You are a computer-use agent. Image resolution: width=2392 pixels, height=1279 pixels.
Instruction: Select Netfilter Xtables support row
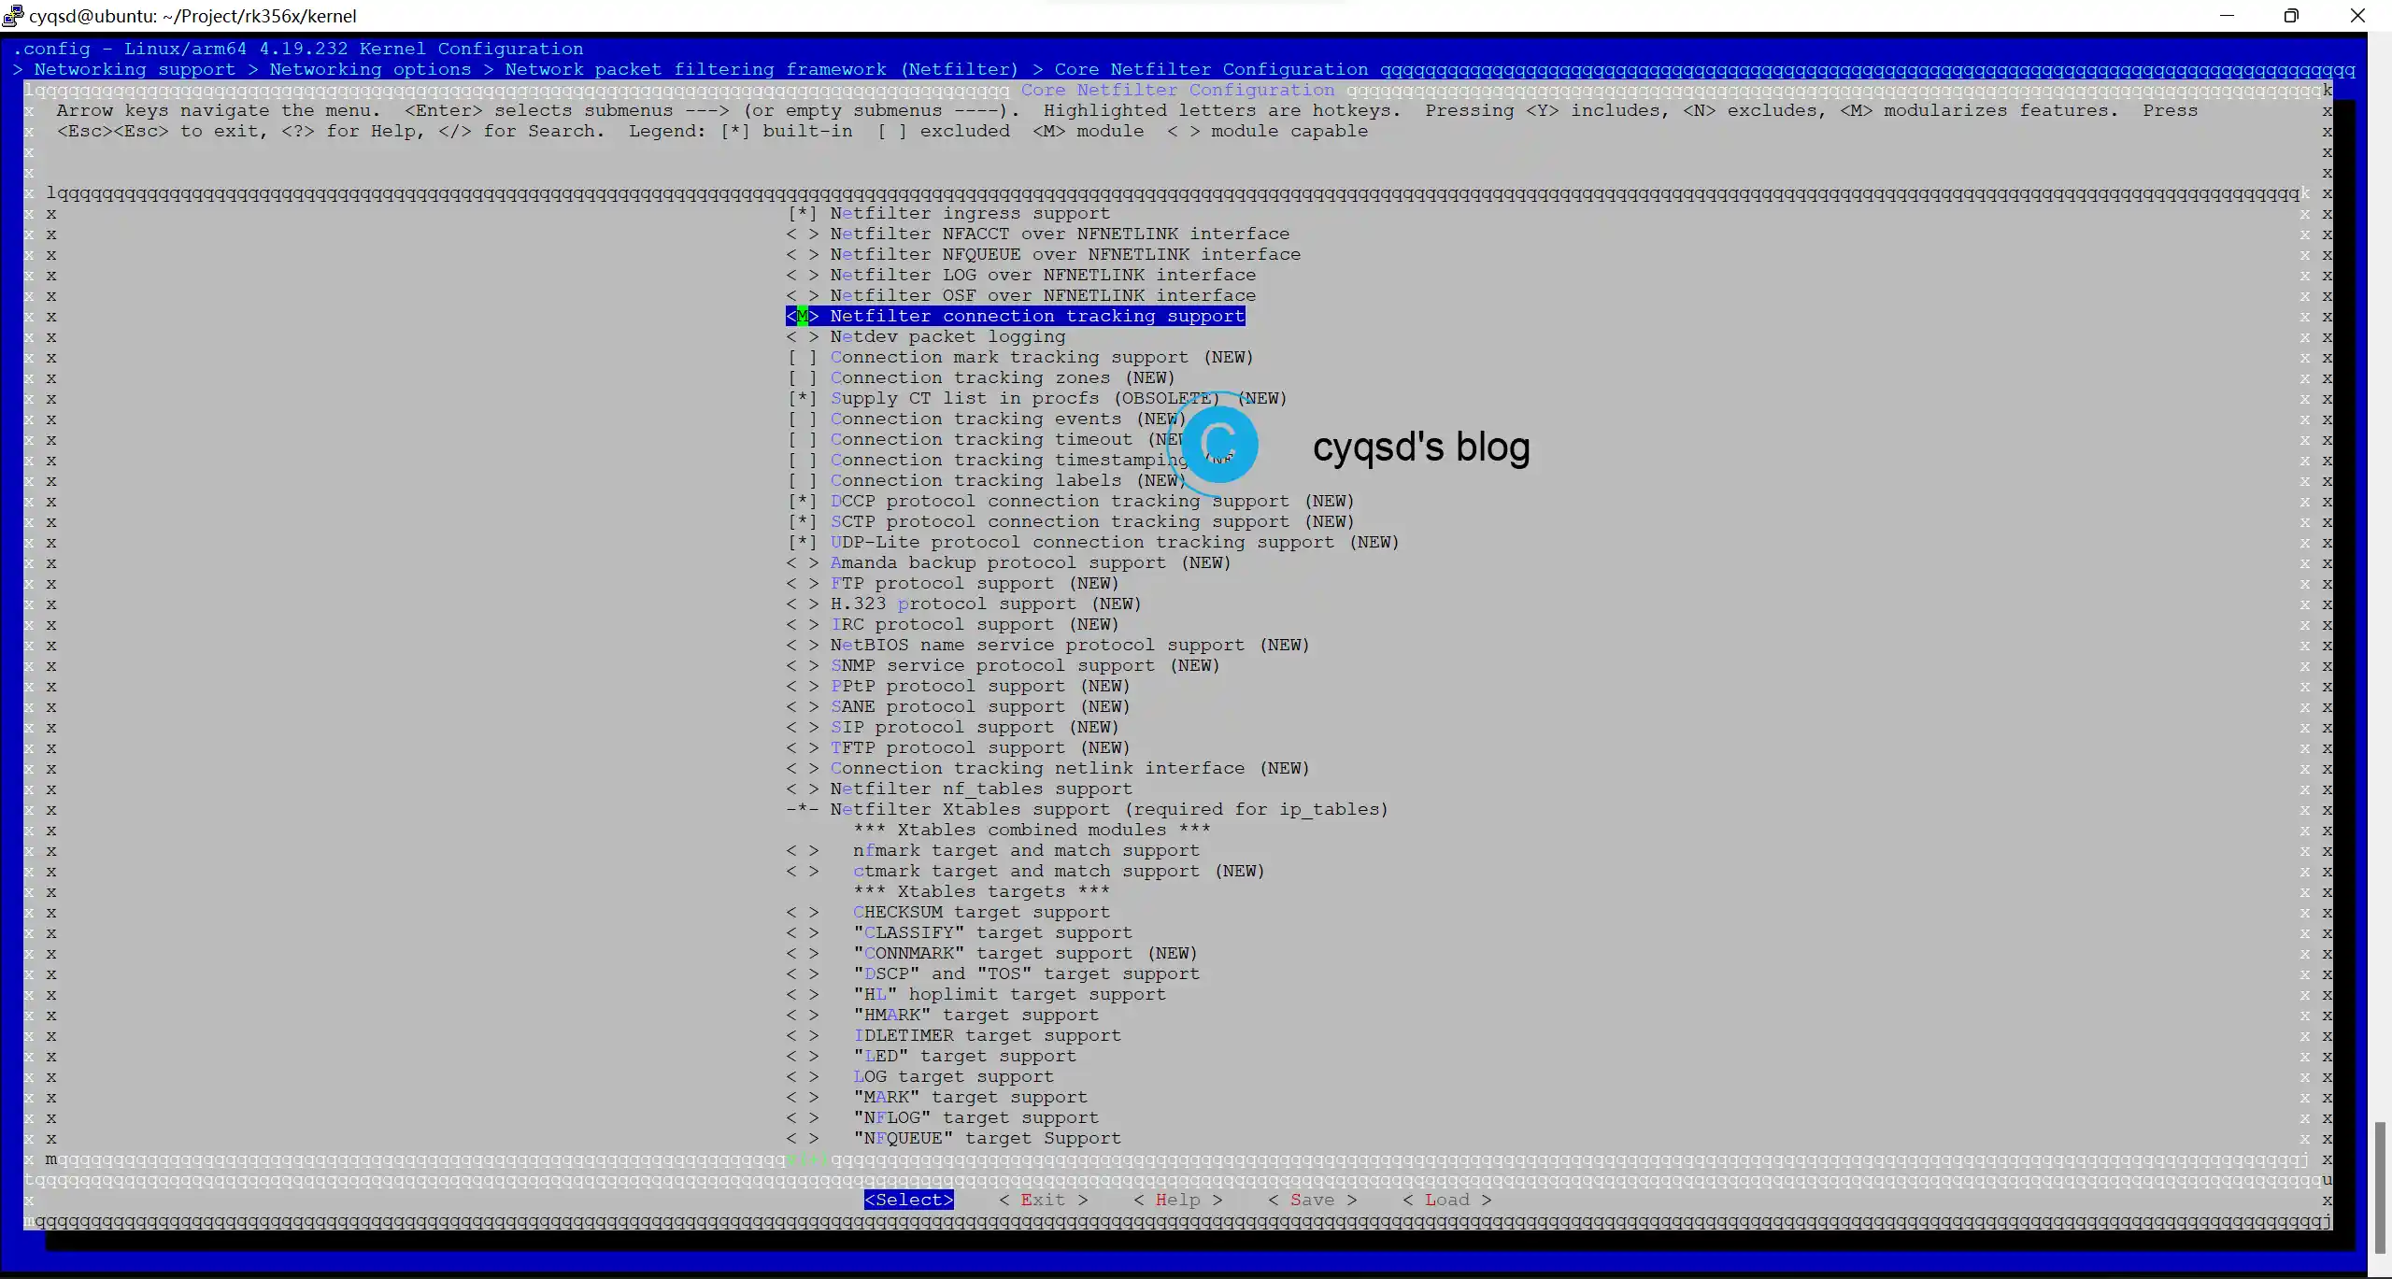click(1088, 809)
